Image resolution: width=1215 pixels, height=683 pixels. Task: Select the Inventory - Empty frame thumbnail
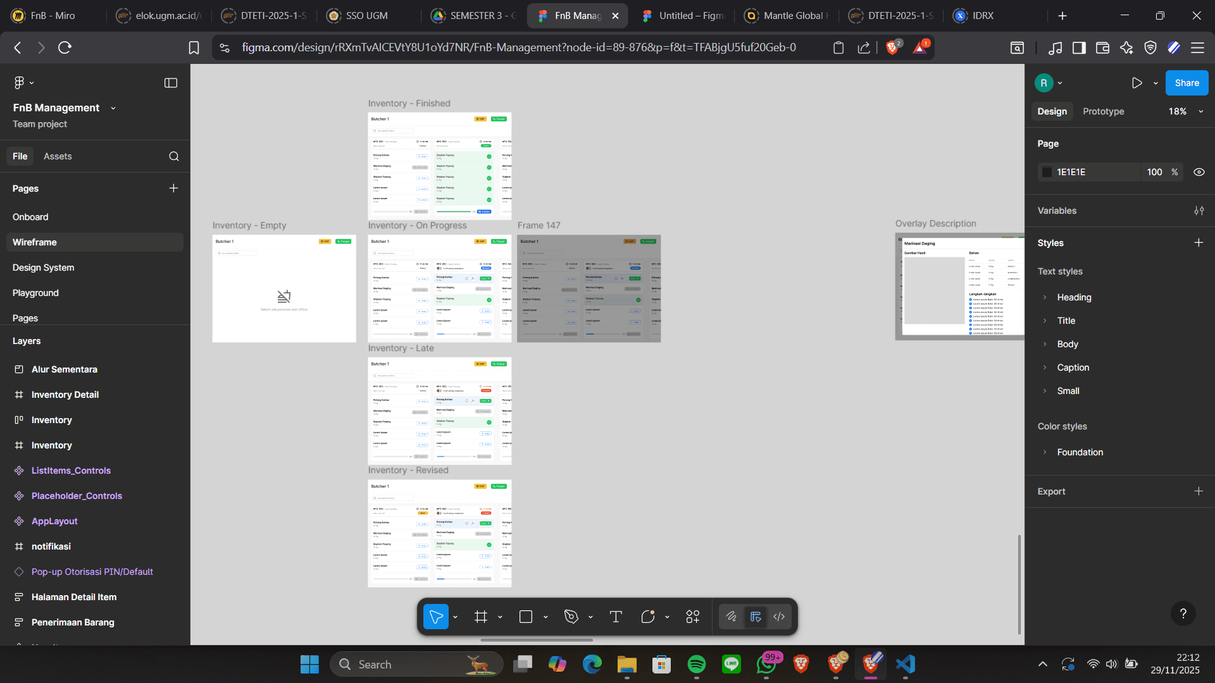(284, 289)
